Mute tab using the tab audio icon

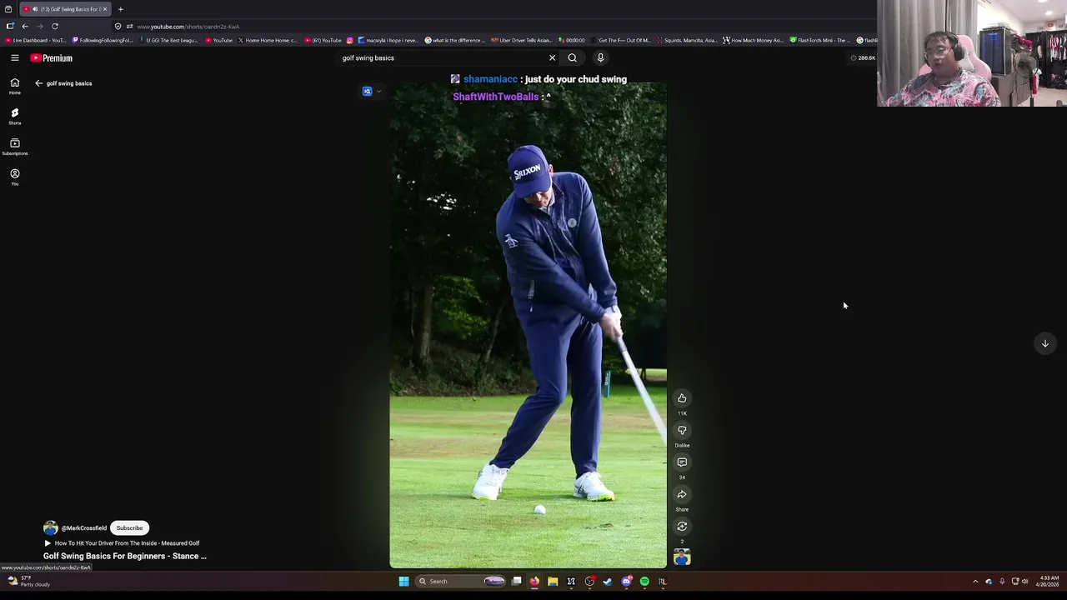(x=35, y=9)
